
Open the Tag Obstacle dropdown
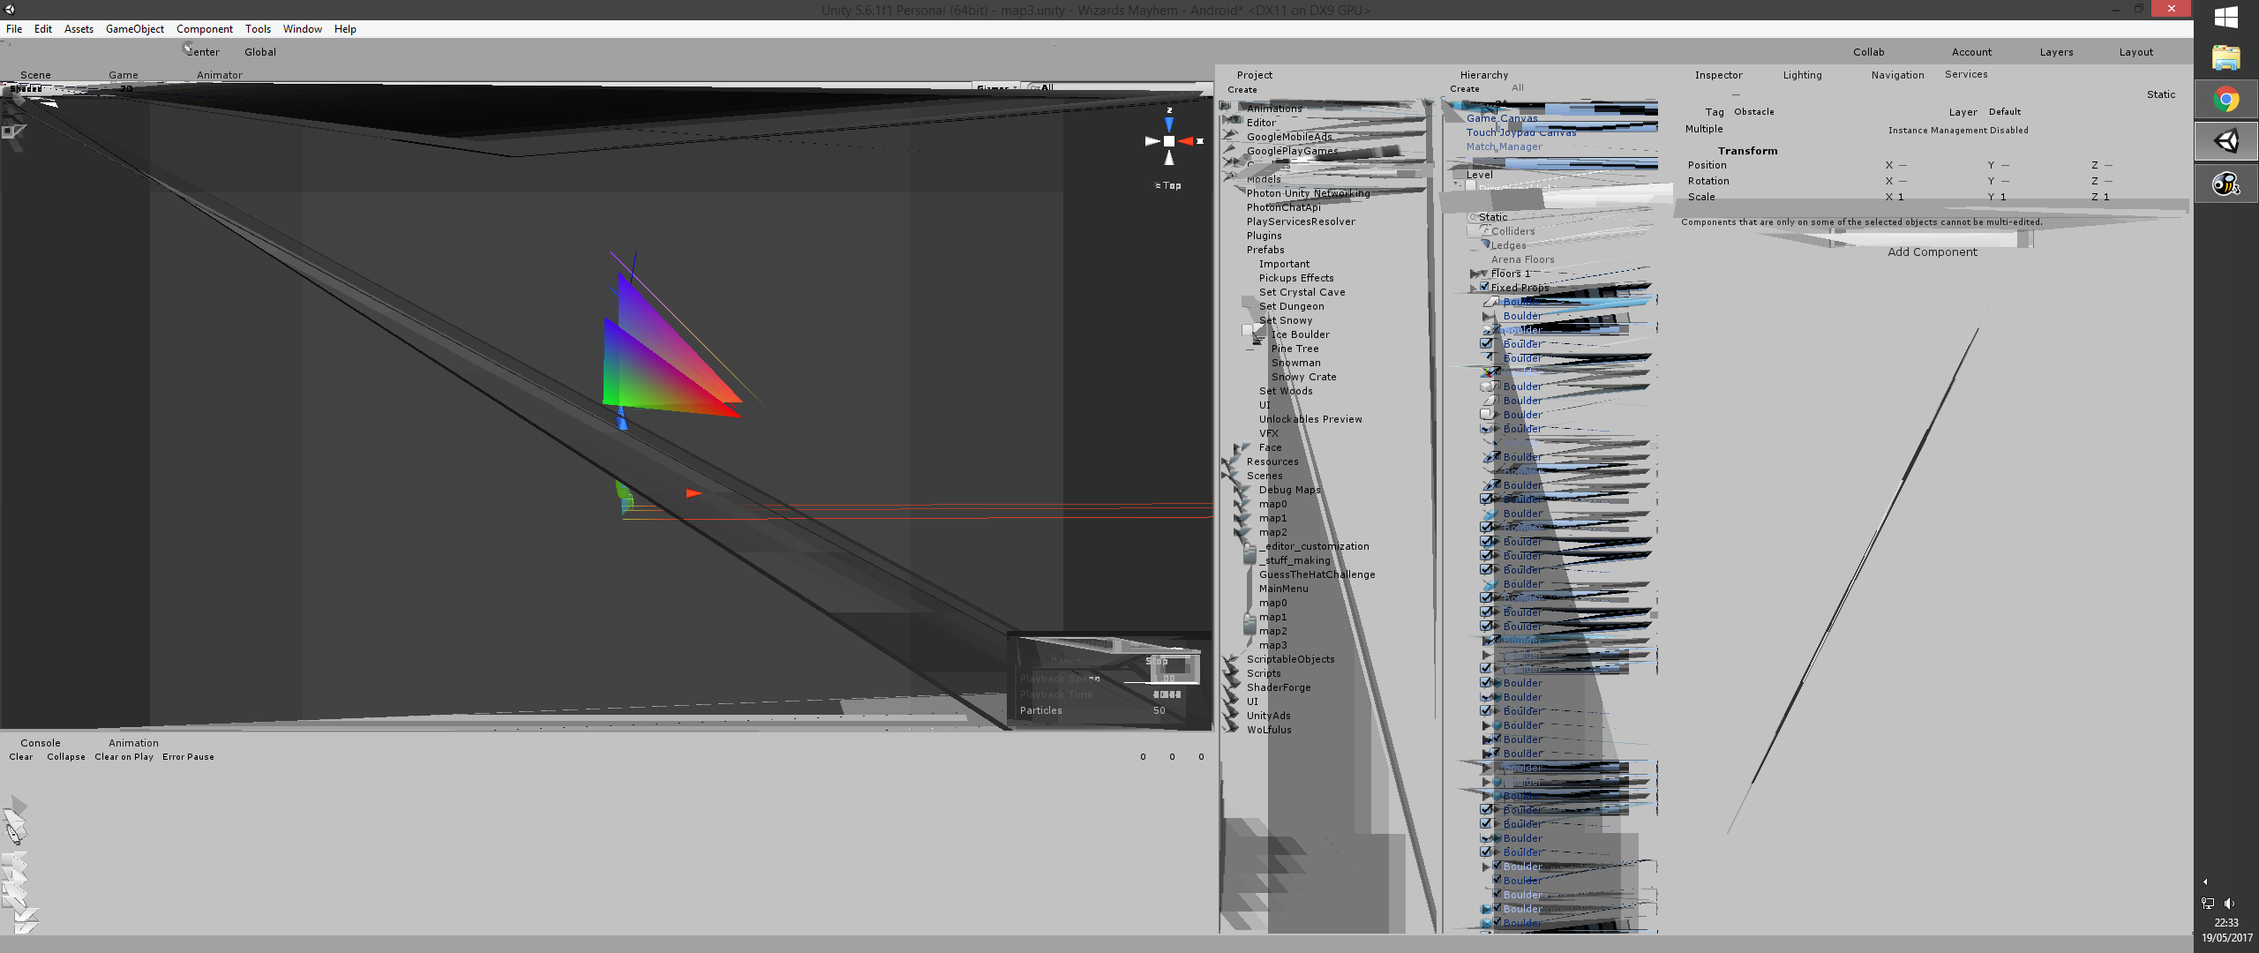[x=1754, y=112]
